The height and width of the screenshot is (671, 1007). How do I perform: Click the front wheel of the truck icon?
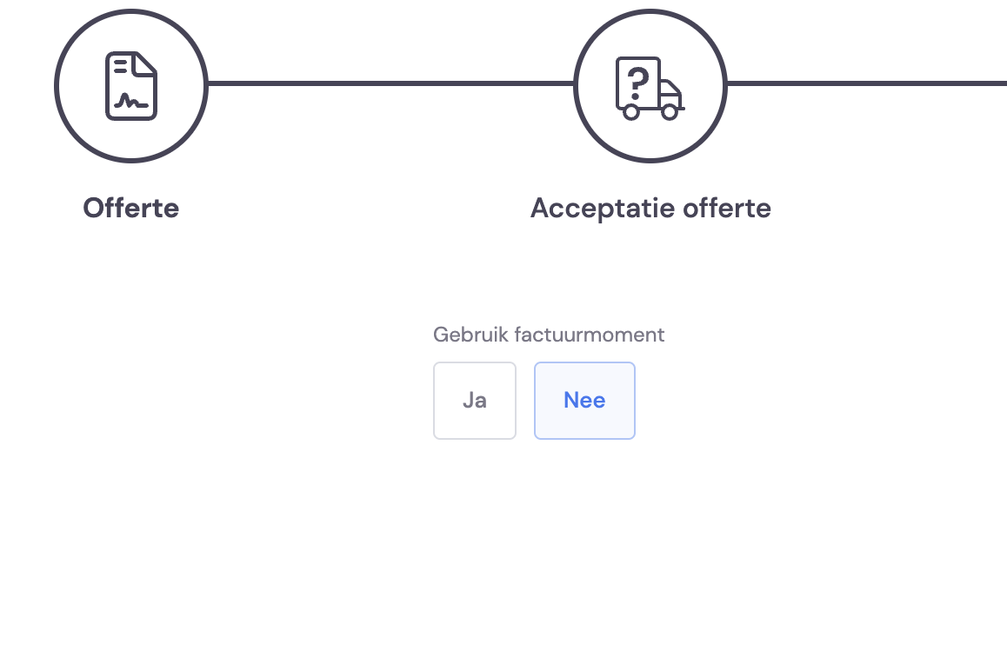click(670, 112)
